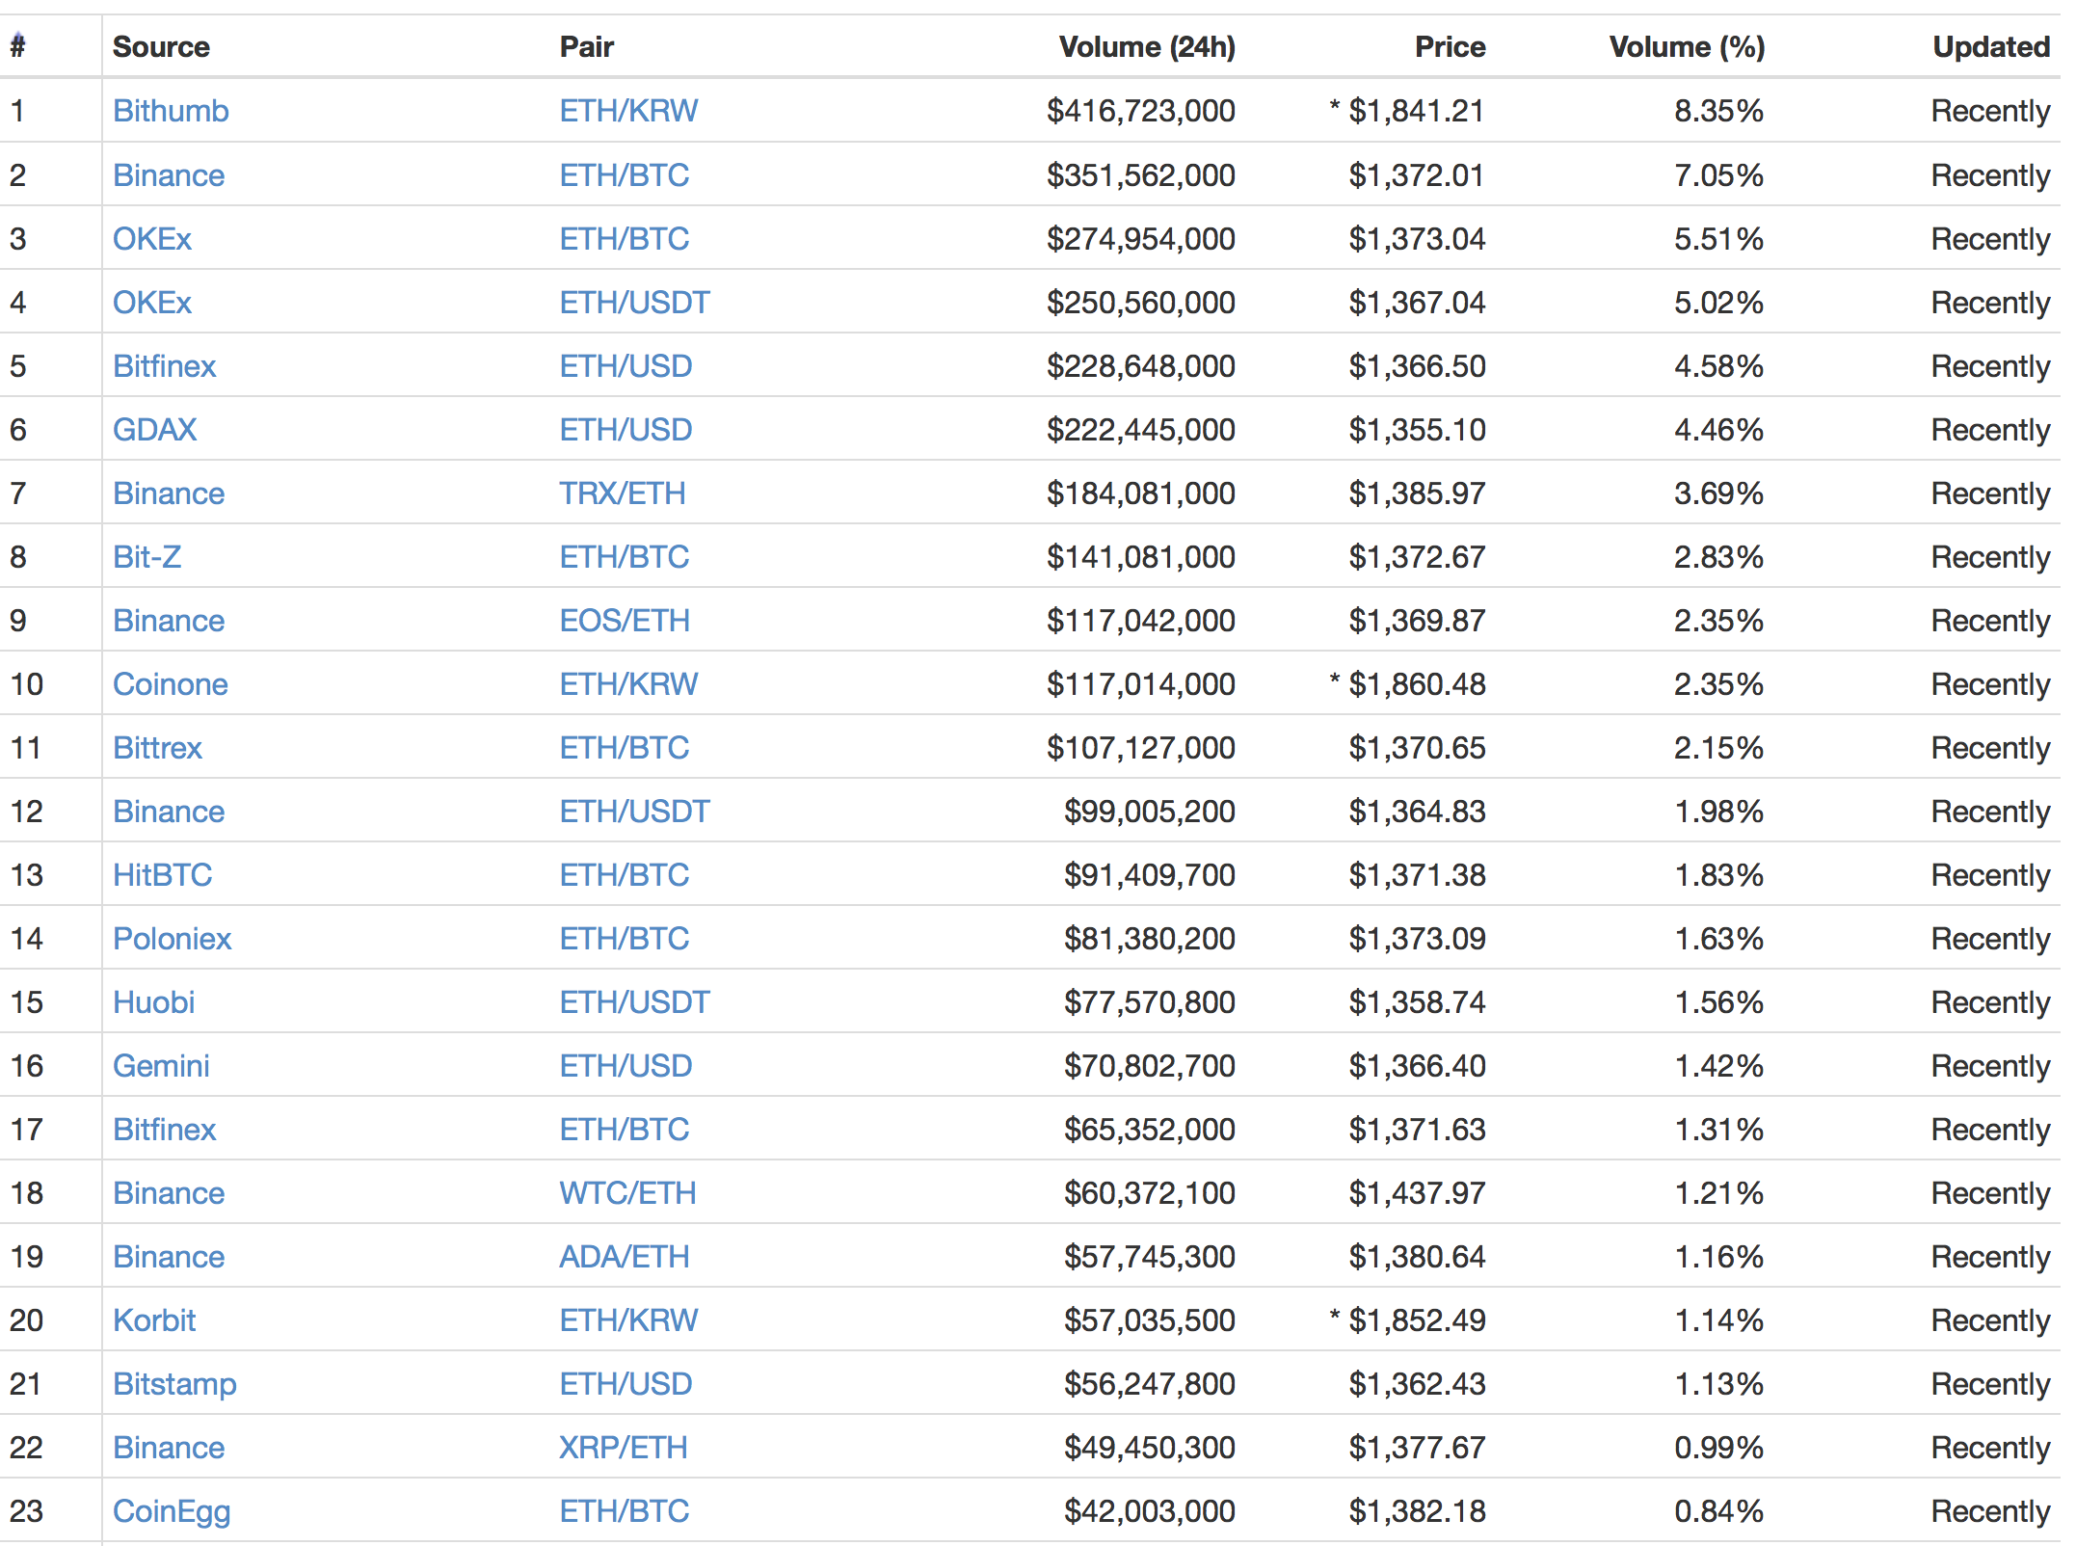Open the Bit-Z source link
2076x1546 pixels.
point(147,557)
